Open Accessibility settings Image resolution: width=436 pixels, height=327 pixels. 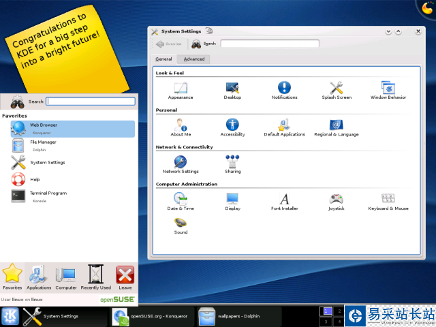232,127
